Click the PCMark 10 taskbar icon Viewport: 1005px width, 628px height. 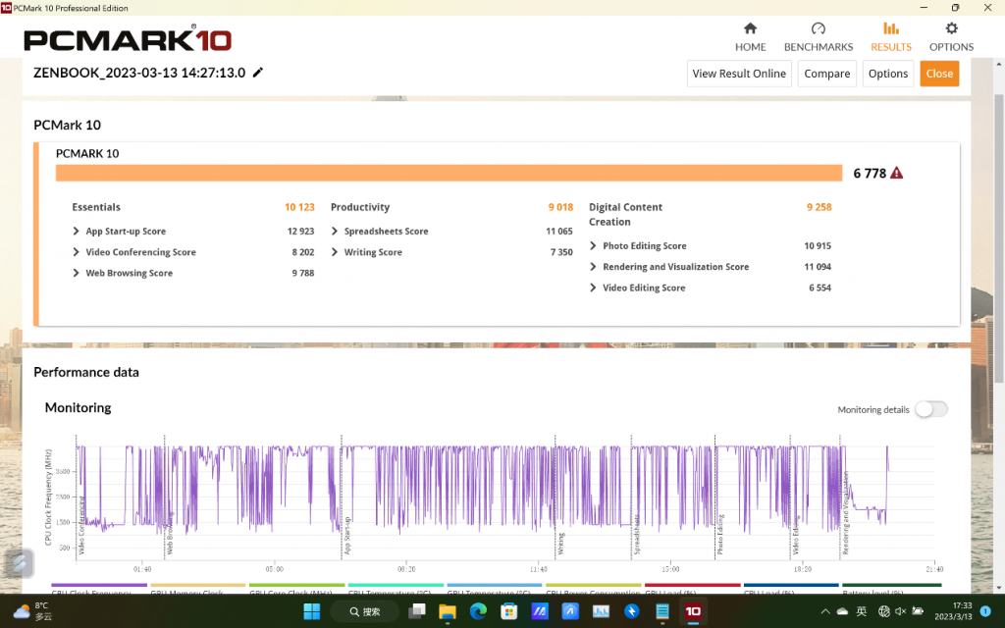(693, 611)
